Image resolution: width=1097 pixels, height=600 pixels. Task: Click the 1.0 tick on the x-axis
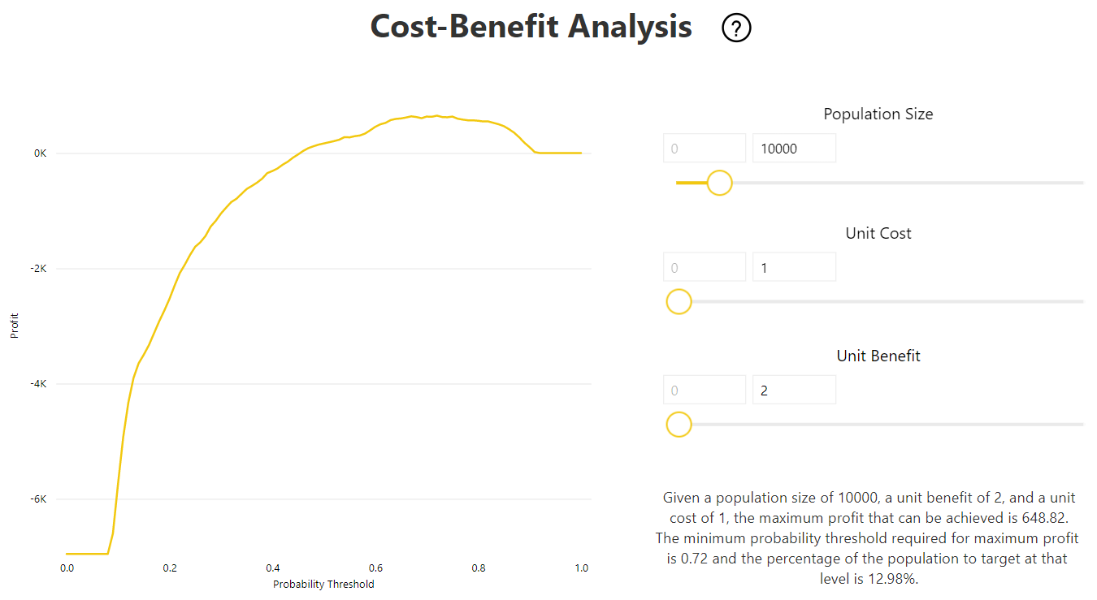coord(581,568)
